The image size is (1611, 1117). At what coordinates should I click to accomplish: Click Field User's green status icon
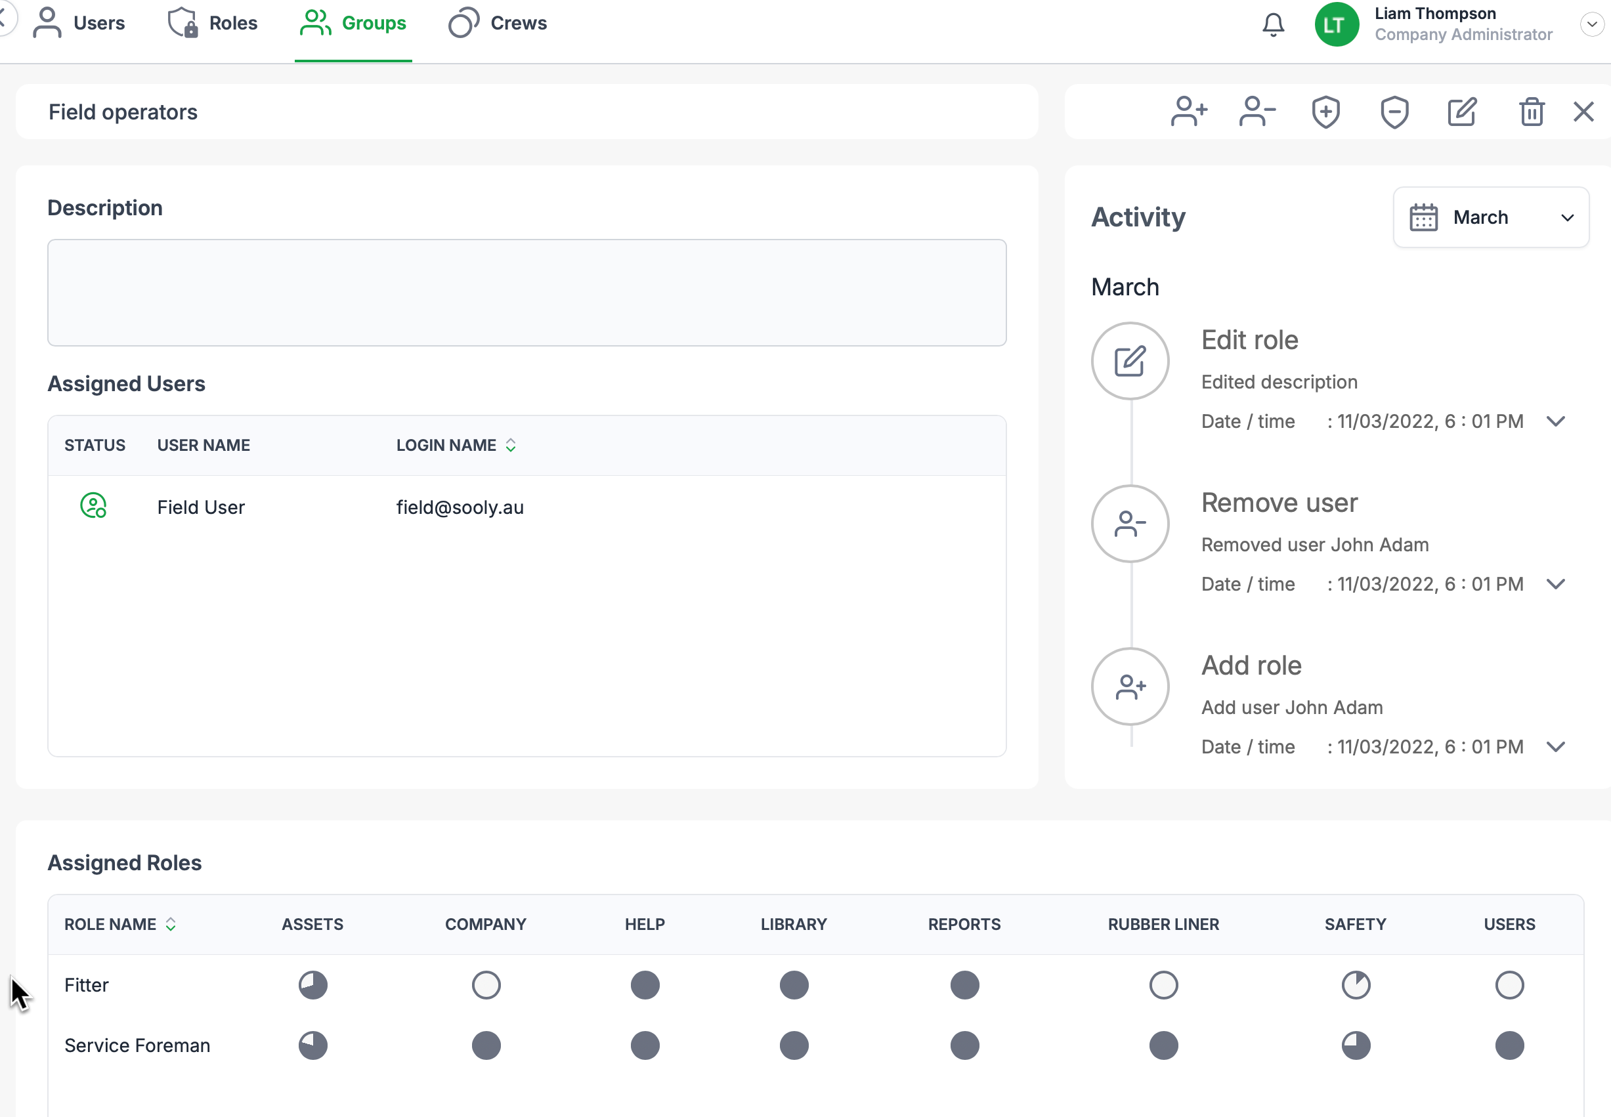pyautogui.click(x=93, y=506)
